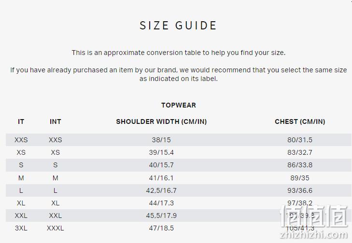Click the 3XL size in IT column
Viewport: 352px width, 243px height.
tap(21, 228)
